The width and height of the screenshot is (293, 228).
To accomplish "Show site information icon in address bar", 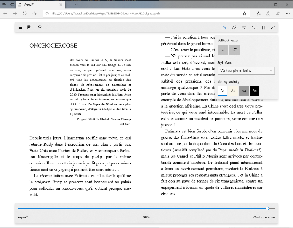I will coord(47,13).
